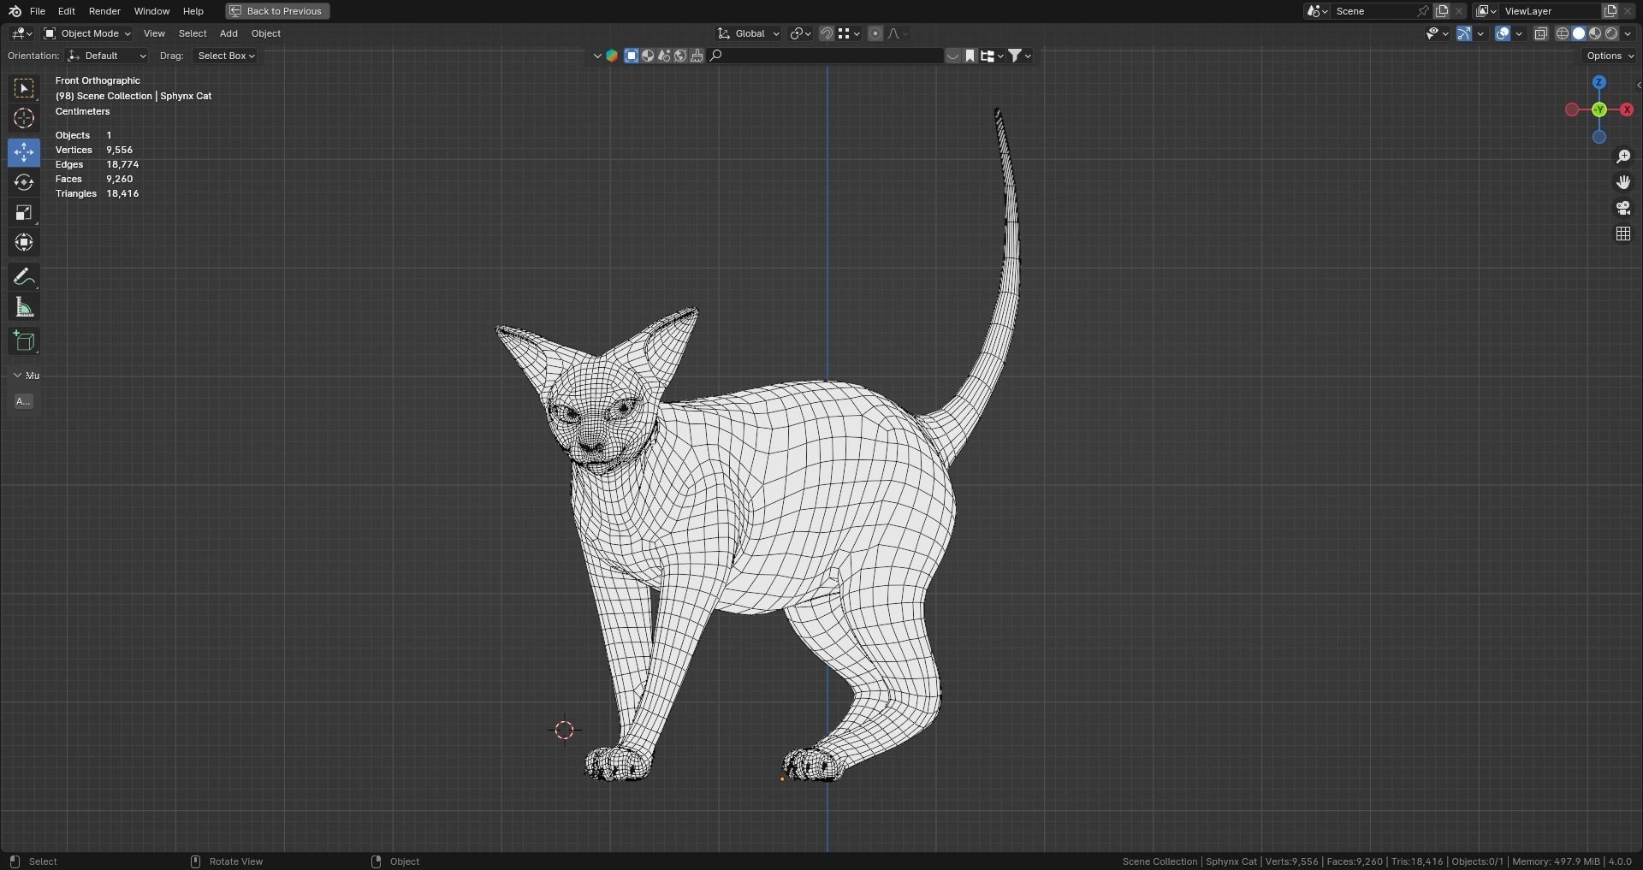1643x870 pixels.
Task: Open the Edit menu
Action: (66, 11)
